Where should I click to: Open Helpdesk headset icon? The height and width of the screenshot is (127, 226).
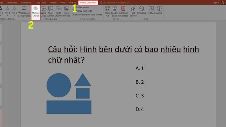(141, 8)
